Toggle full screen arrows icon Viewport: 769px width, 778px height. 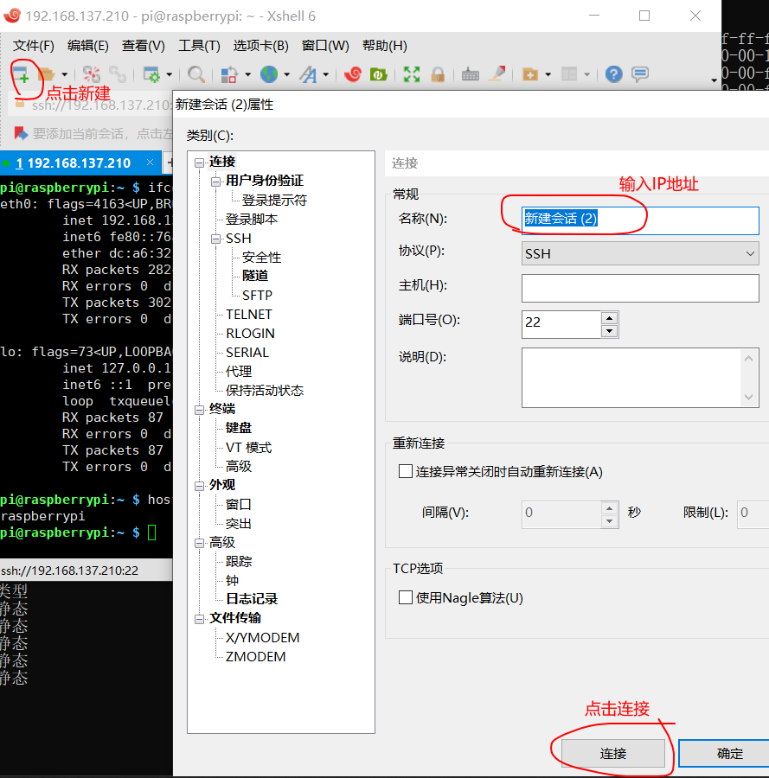[412, 74]
